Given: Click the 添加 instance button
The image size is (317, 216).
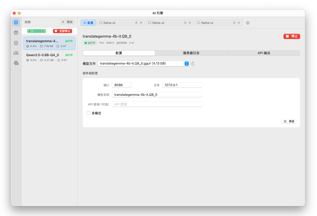Looking at the screenshot, I should coord(67,22).
